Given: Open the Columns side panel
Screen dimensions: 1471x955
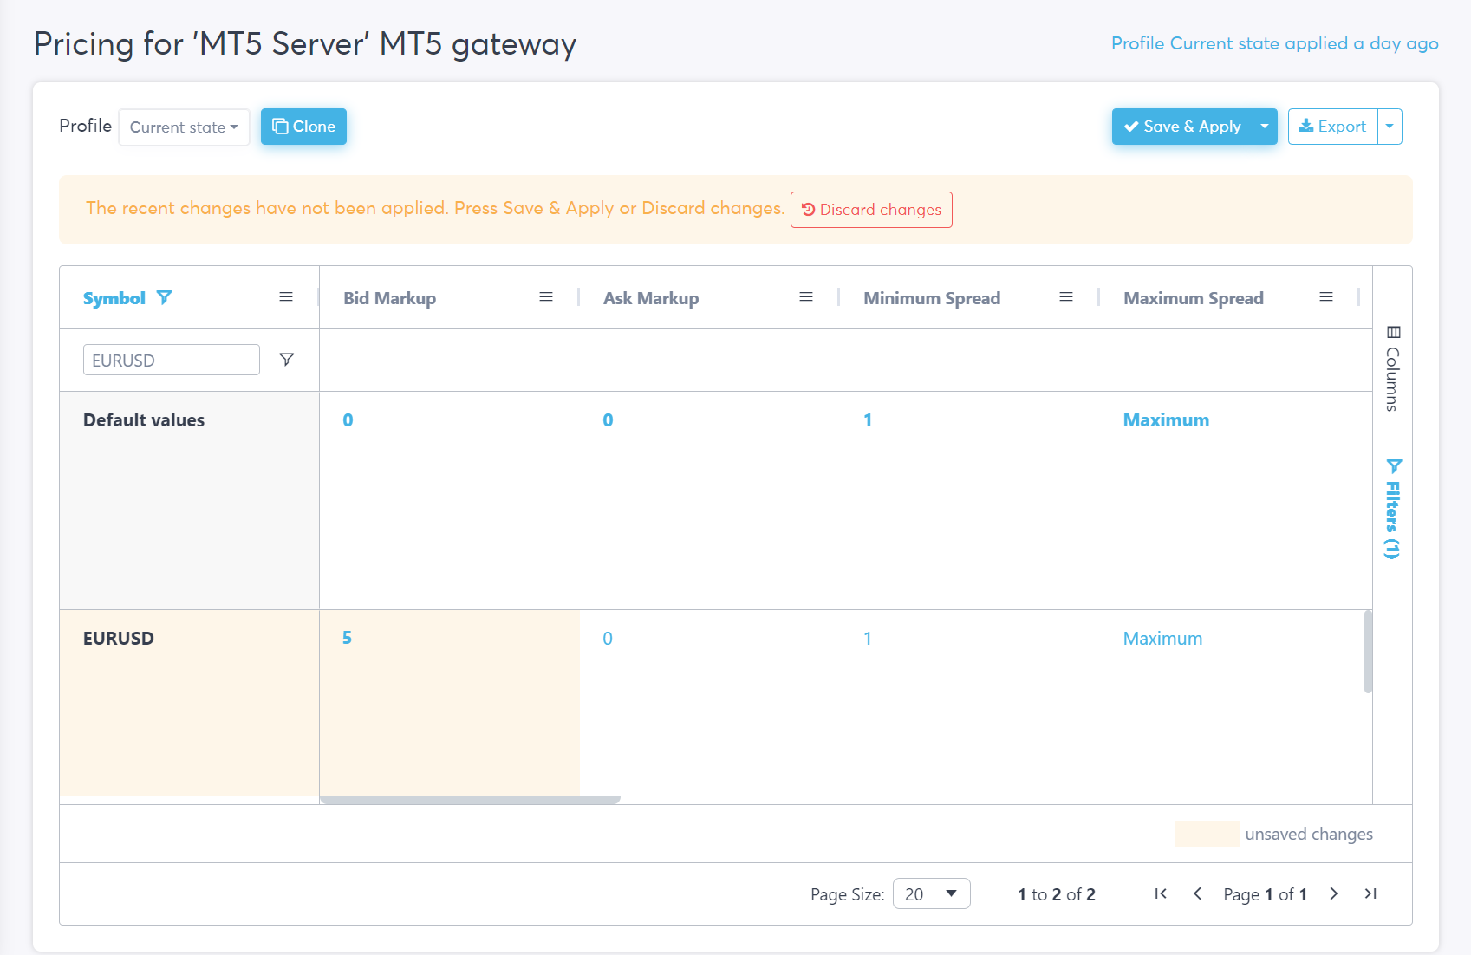Looking at the screenshot, I should (1393, 368).
